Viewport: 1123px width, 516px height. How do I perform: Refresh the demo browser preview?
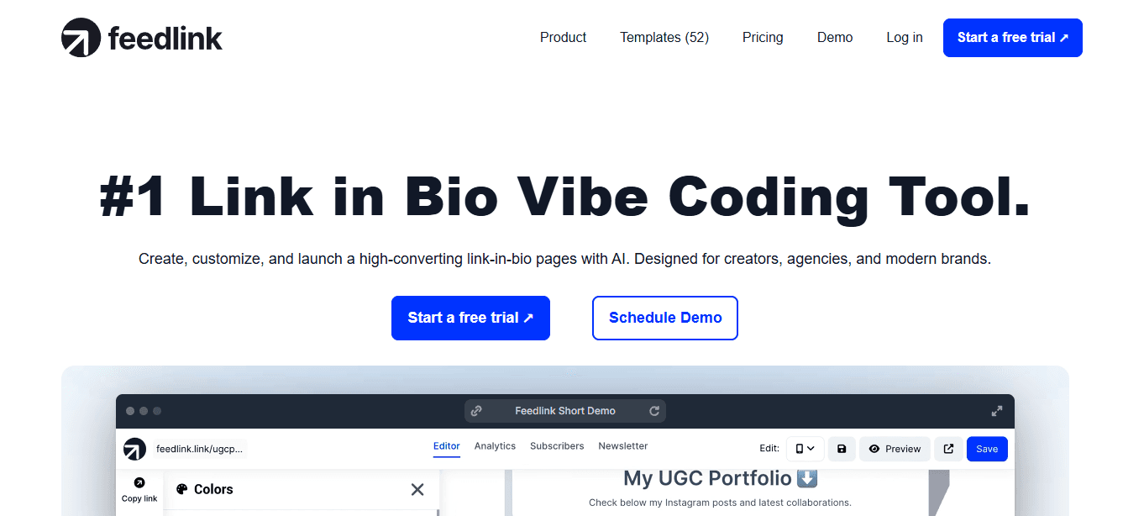(654, 411)
